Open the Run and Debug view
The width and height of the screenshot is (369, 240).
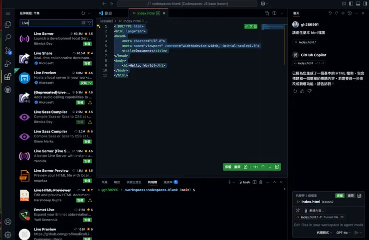[8, 63]
